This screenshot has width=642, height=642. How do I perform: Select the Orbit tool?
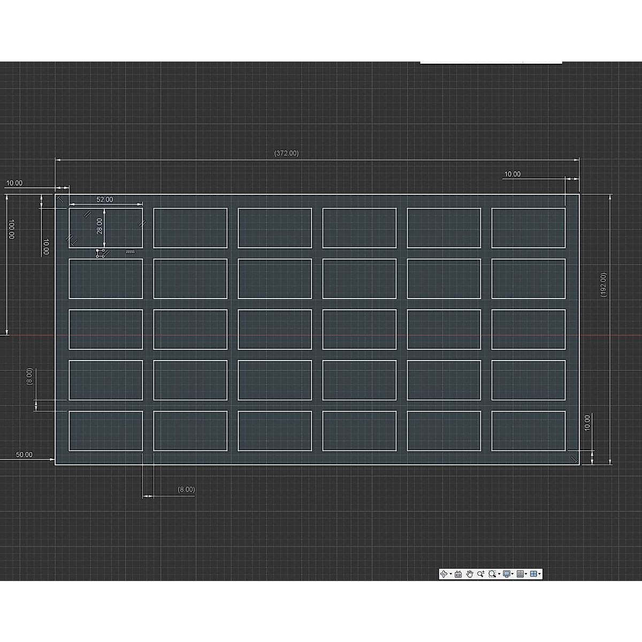444,574
